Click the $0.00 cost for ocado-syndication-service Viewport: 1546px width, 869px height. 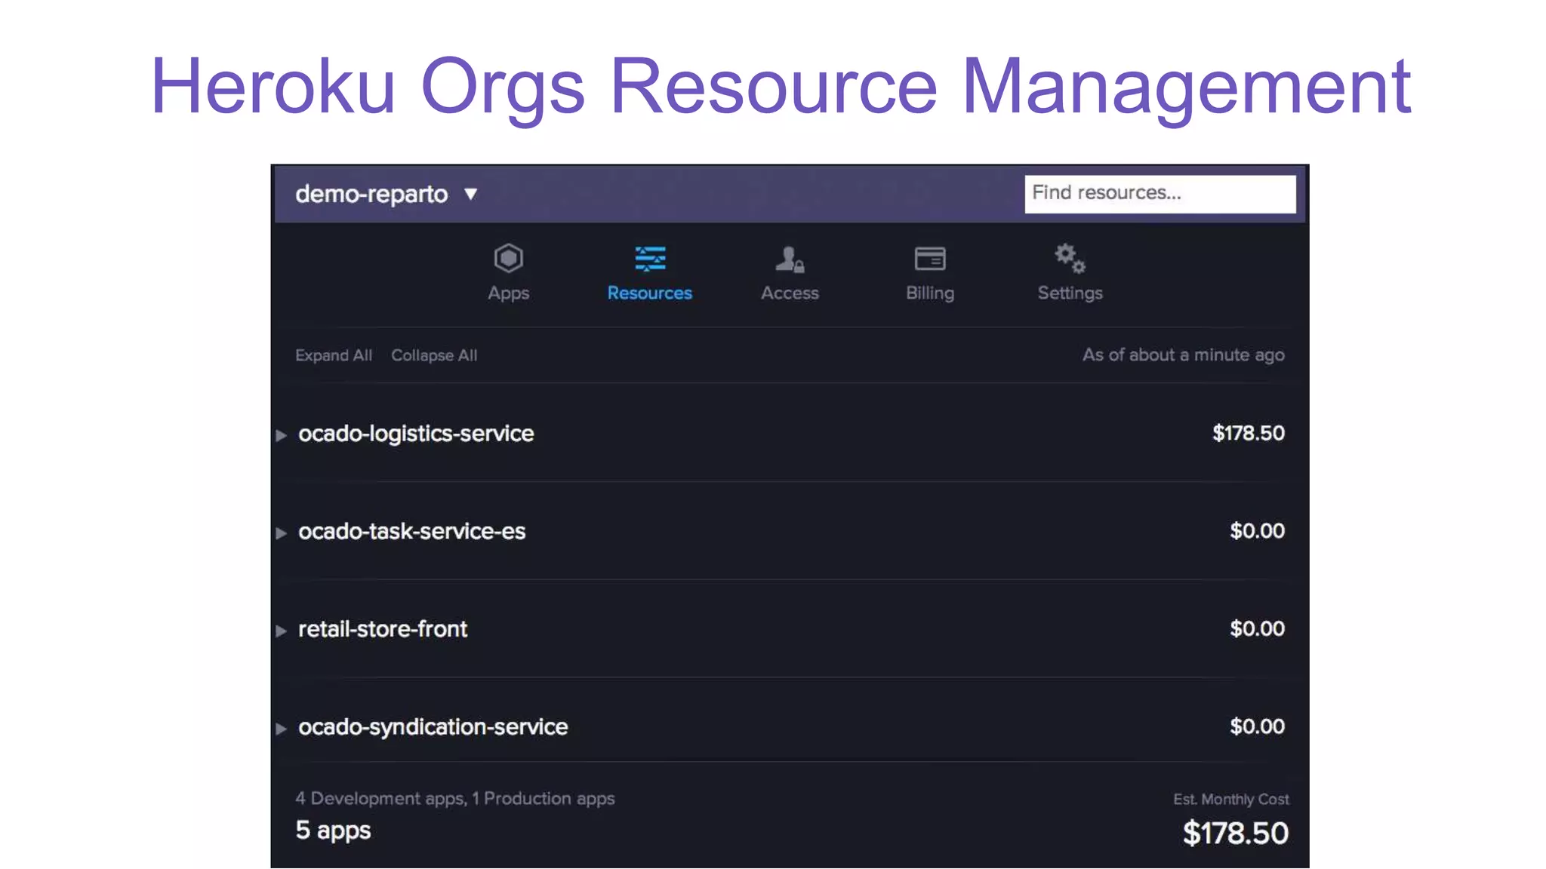pyautogui.click(x=1257, y=726)
